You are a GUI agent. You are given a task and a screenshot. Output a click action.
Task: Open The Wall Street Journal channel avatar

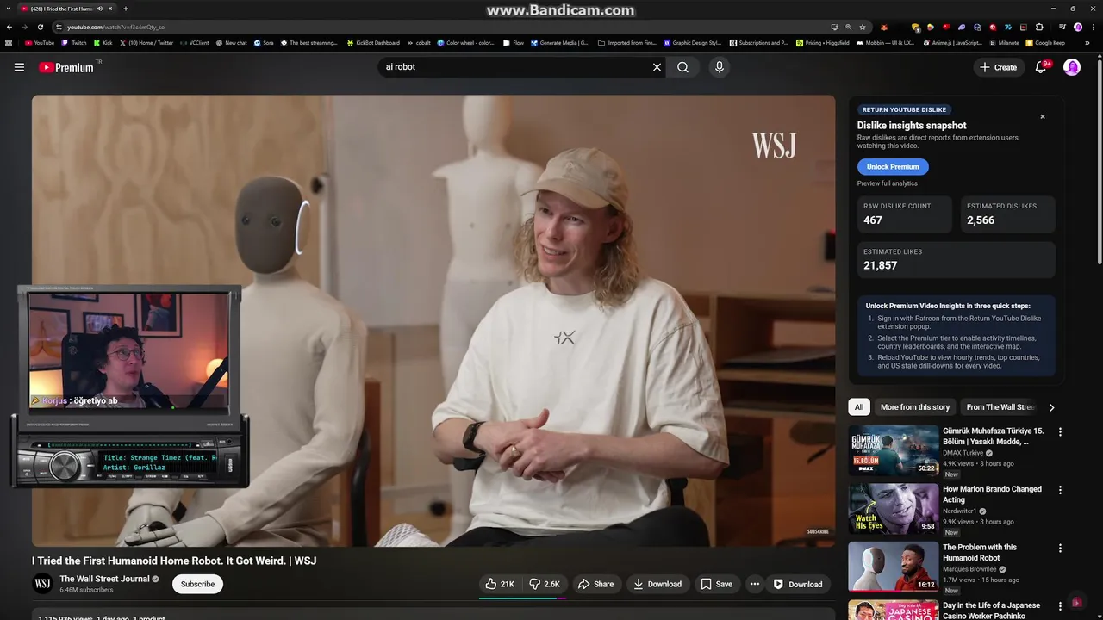pyautogui.click(x=42, y=584)
